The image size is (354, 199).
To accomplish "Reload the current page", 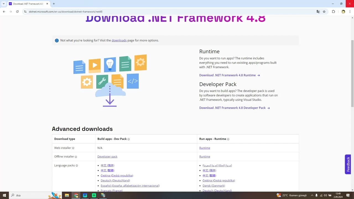I will click(x=17, y=12).
